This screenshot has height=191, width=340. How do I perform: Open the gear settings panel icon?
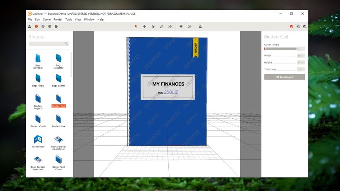[x=50, y=27]
